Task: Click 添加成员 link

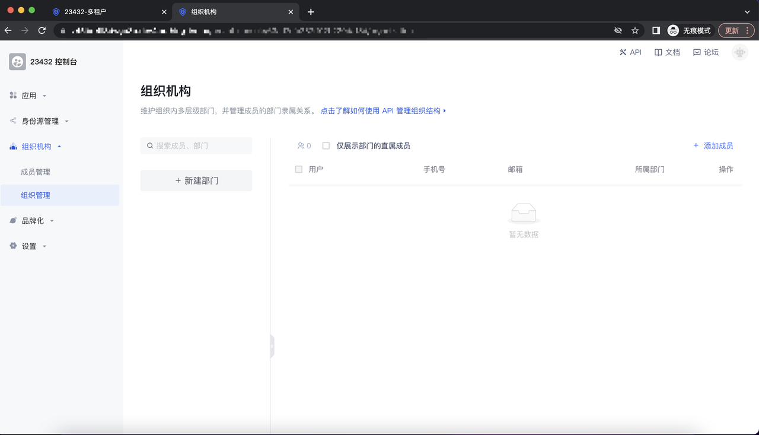Action: click(713, 145)
